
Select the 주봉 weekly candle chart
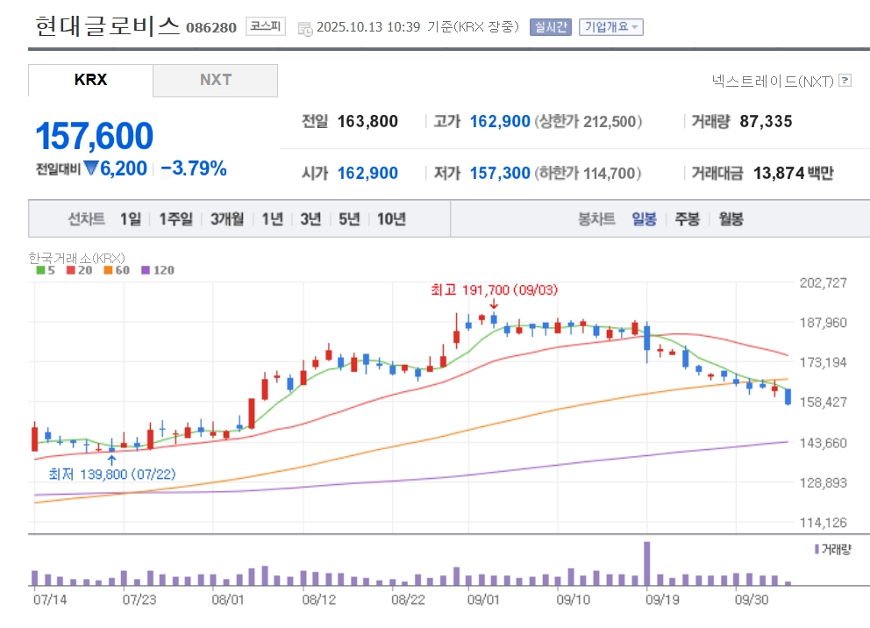(x=687, y=219)
